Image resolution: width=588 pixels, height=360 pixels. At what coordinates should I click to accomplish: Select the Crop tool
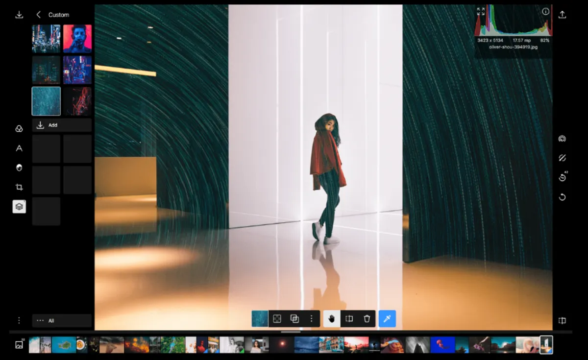click(19, 187)
